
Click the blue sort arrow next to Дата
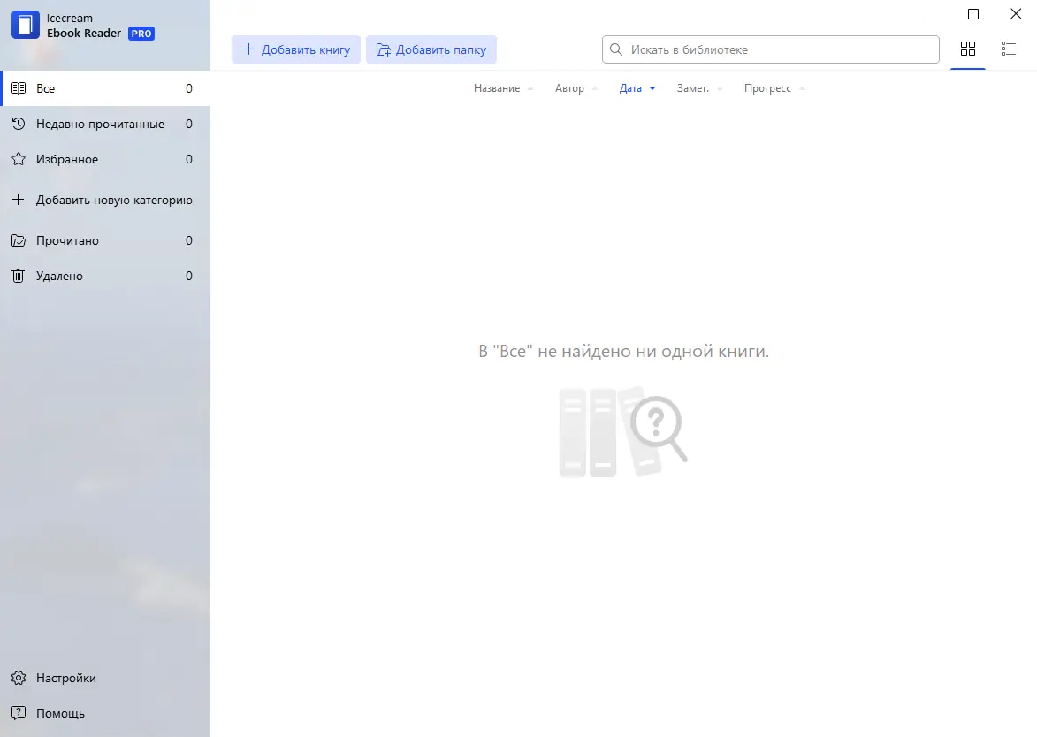[652, 88]
